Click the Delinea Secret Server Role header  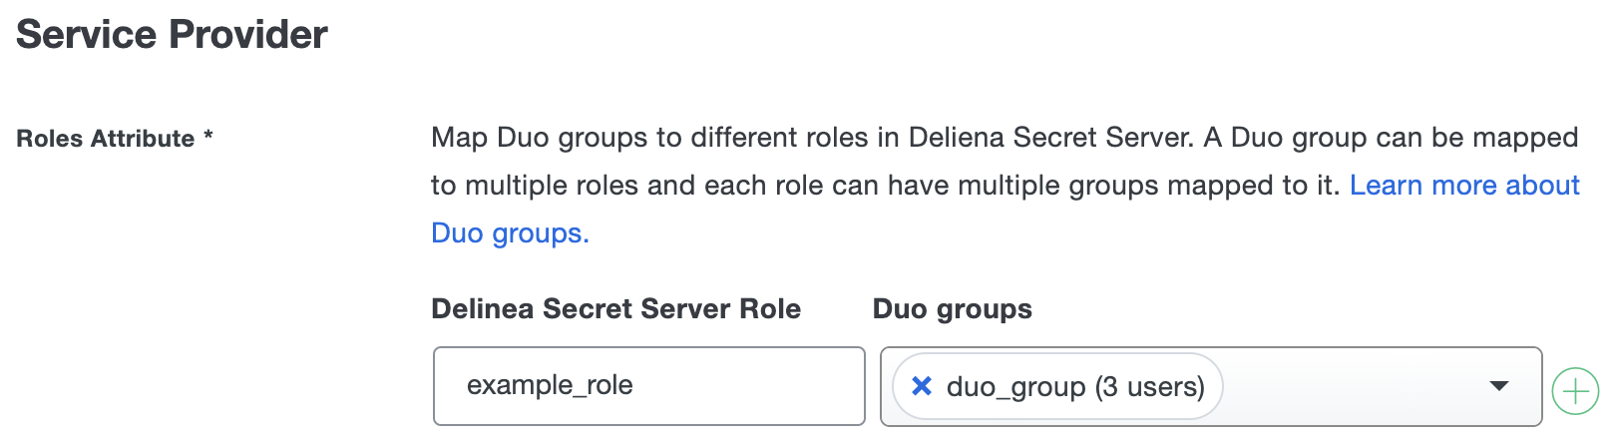(615, 309)
